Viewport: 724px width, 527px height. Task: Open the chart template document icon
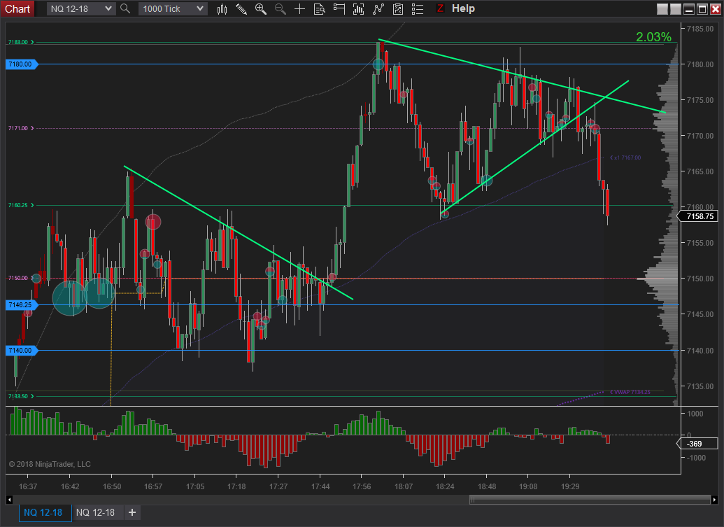coord(397,9)
